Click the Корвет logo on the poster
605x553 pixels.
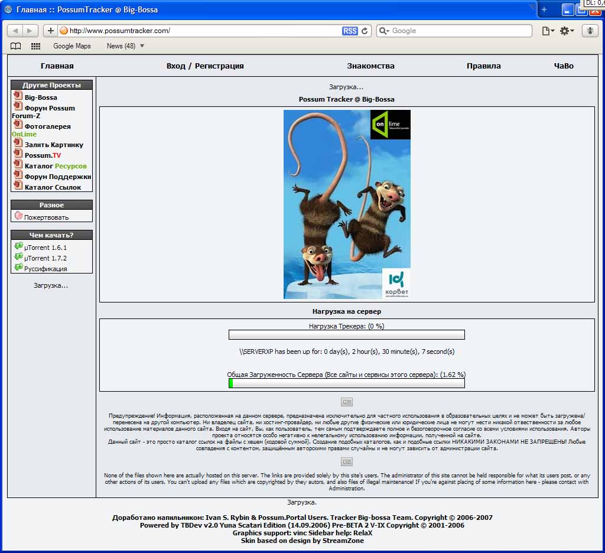click(x=396, y=284)
